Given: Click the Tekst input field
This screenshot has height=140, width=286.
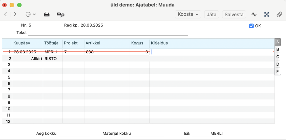Looking at the screenshot, I should coord(108,33).
